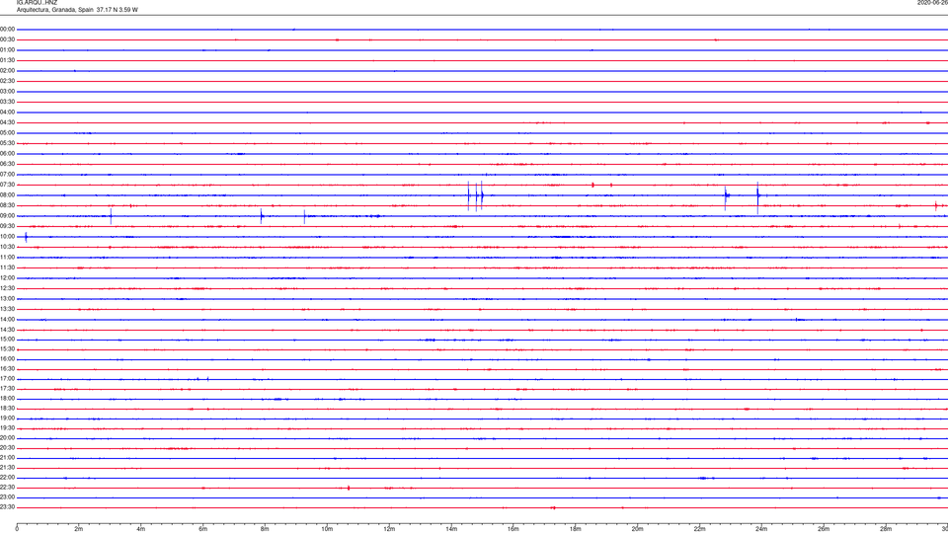Select the 18:30 row label

point(7,409)
